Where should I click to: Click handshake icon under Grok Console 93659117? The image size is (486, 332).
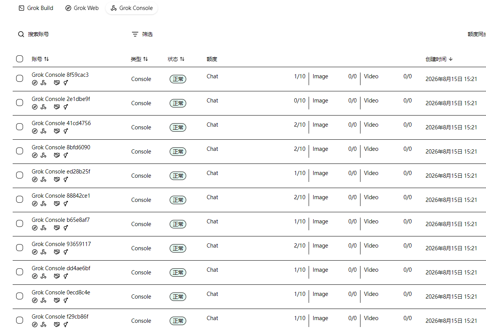57,252
